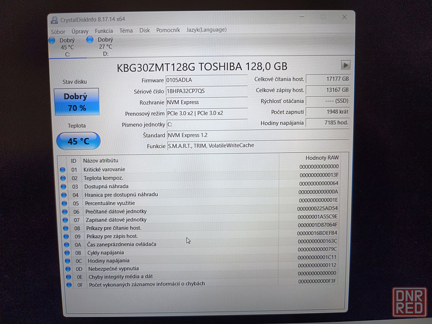Click RAW value 0000001D87064F
This screenshot has height=324, width=432.
318,225
